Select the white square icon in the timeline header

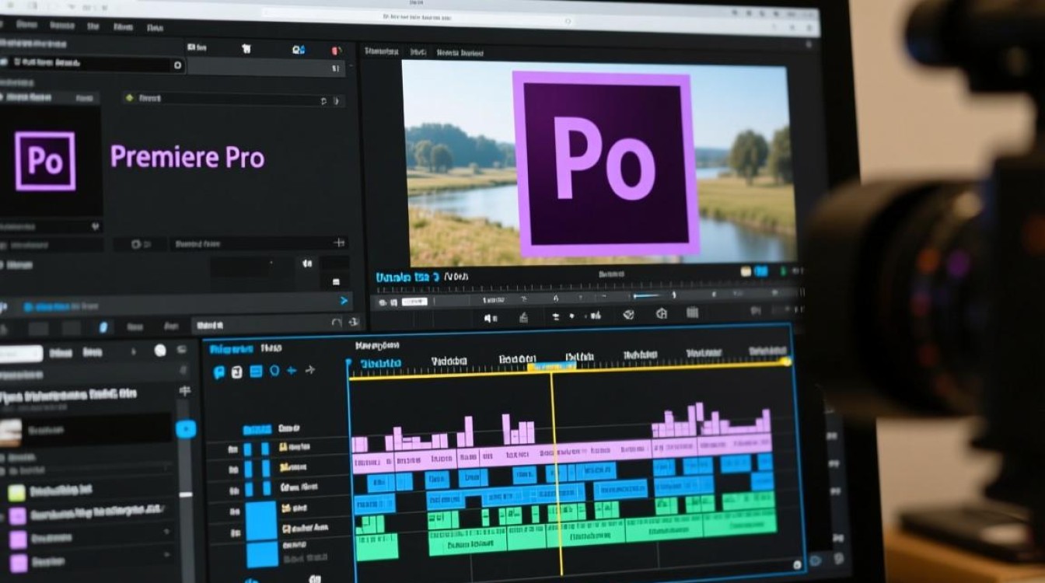[x=236, y=372]
